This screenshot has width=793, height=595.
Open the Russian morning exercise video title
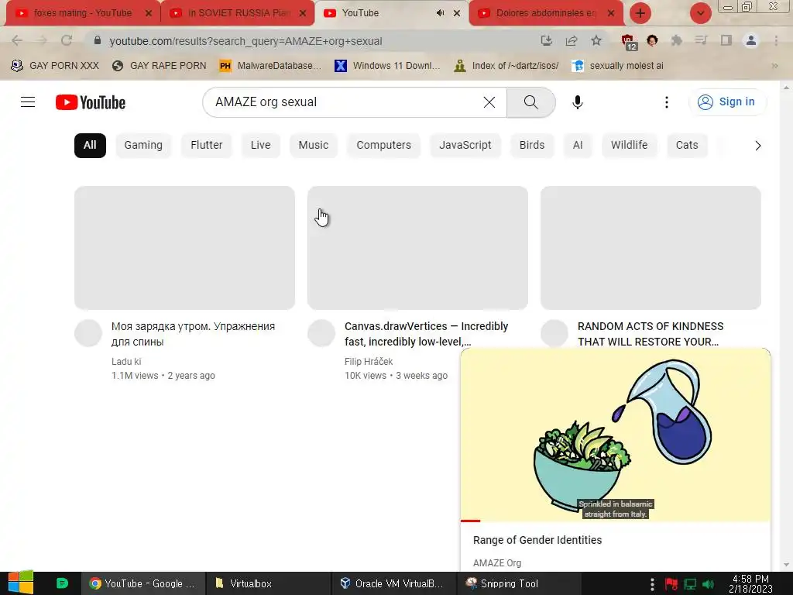coord(193,334)
